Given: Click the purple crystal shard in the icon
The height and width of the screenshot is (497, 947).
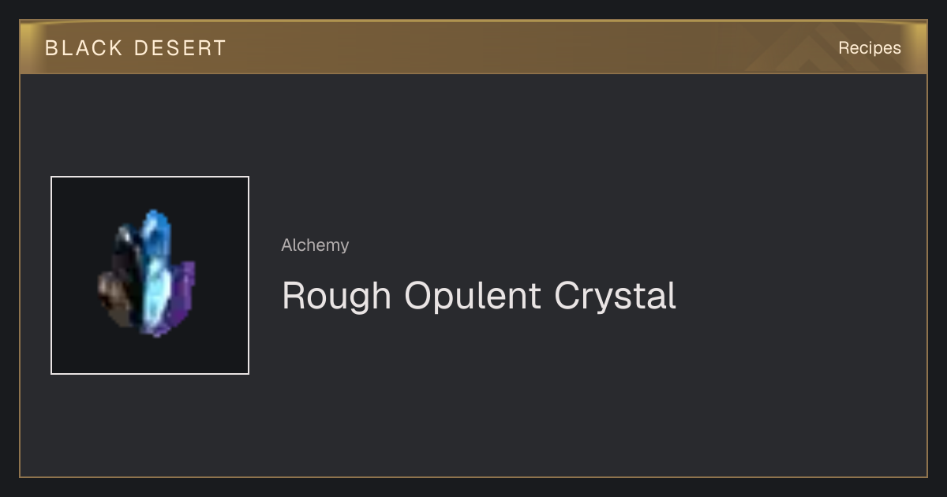Looking at the screenshot, I should pyautogui.click(x=182, y=296).
